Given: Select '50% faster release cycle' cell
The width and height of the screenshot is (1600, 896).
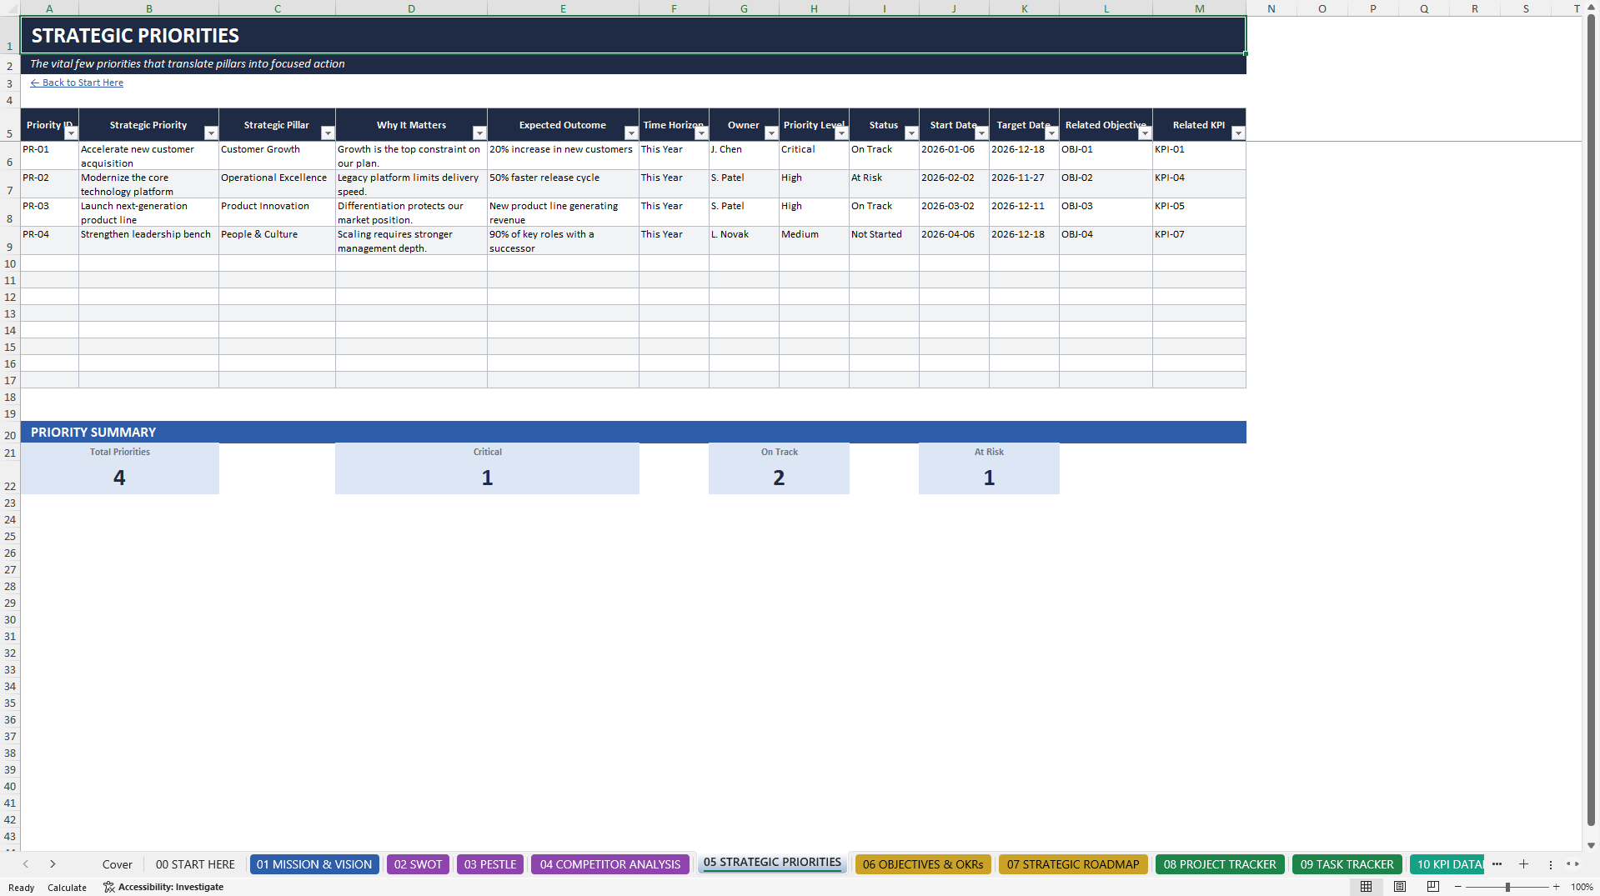Looking at the screenshot, I should [x=563, y=184].
